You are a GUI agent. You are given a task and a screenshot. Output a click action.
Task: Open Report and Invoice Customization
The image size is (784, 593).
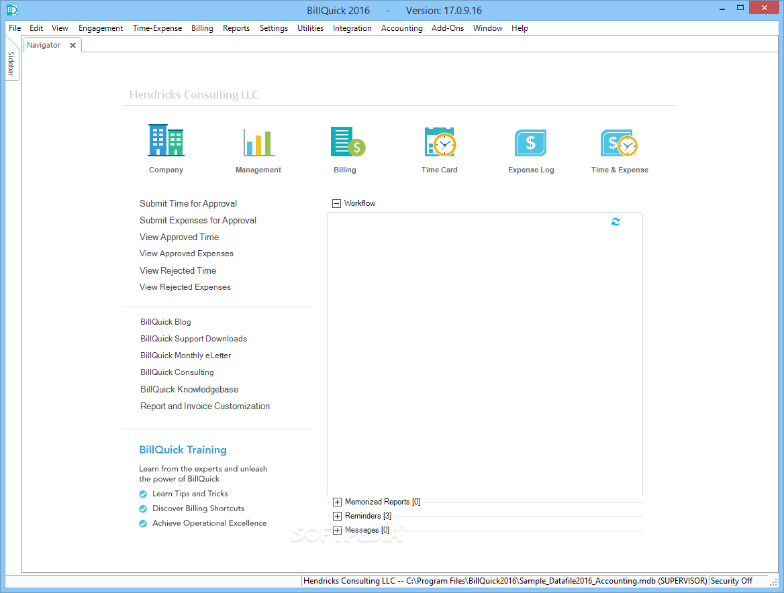pyautogui.click(x=205, y=406)
